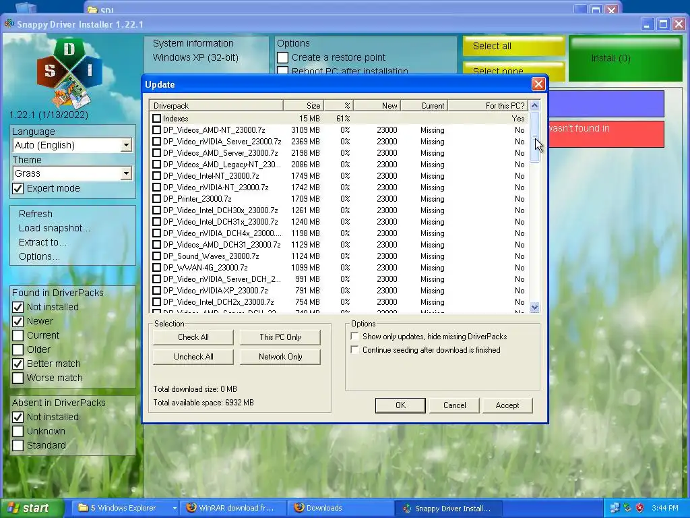Screen dimensions: 690x518
Task: Click the This PC Only button
Action: coord(280,337)
